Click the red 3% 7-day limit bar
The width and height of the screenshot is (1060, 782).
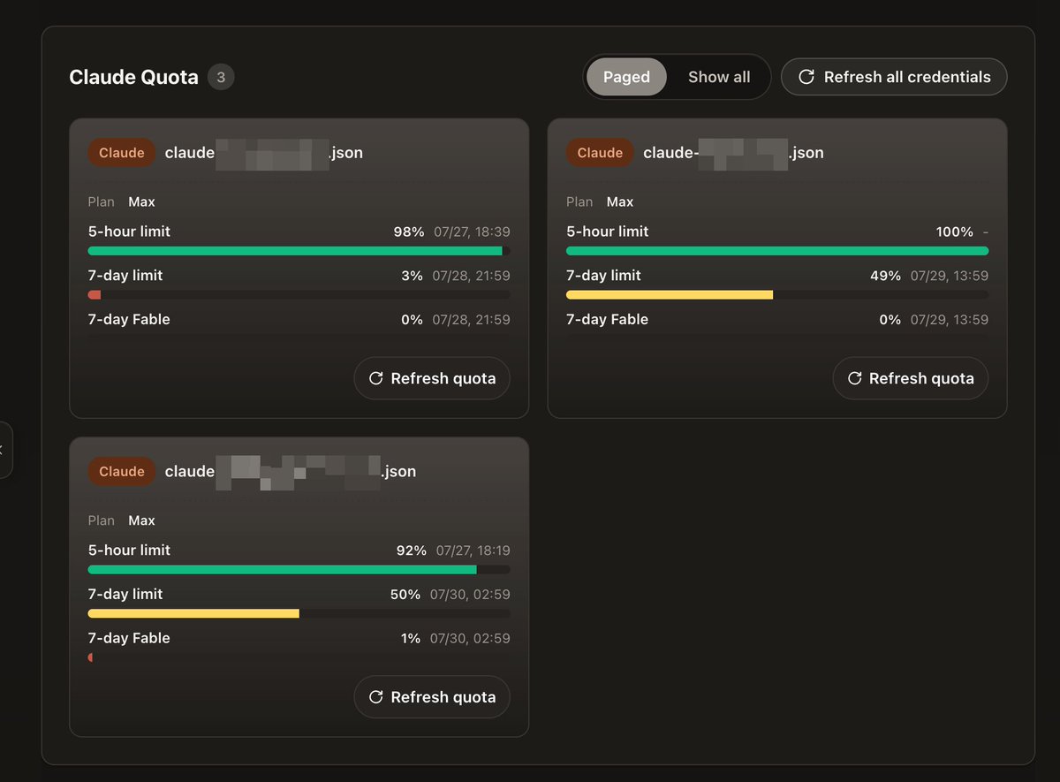coord(95,295)
